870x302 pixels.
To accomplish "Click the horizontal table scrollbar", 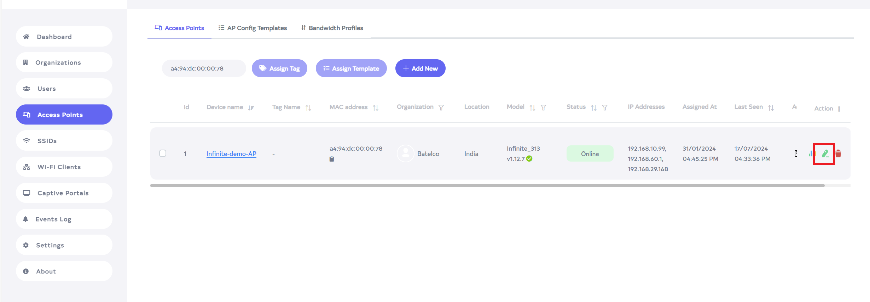I will pyautogui.click(x=487, y=186).
